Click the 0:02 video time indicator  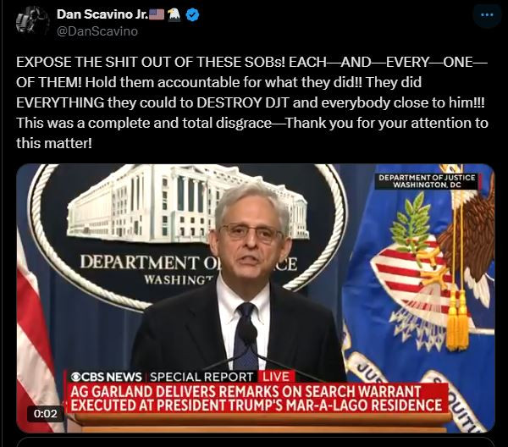pos(46,413)
